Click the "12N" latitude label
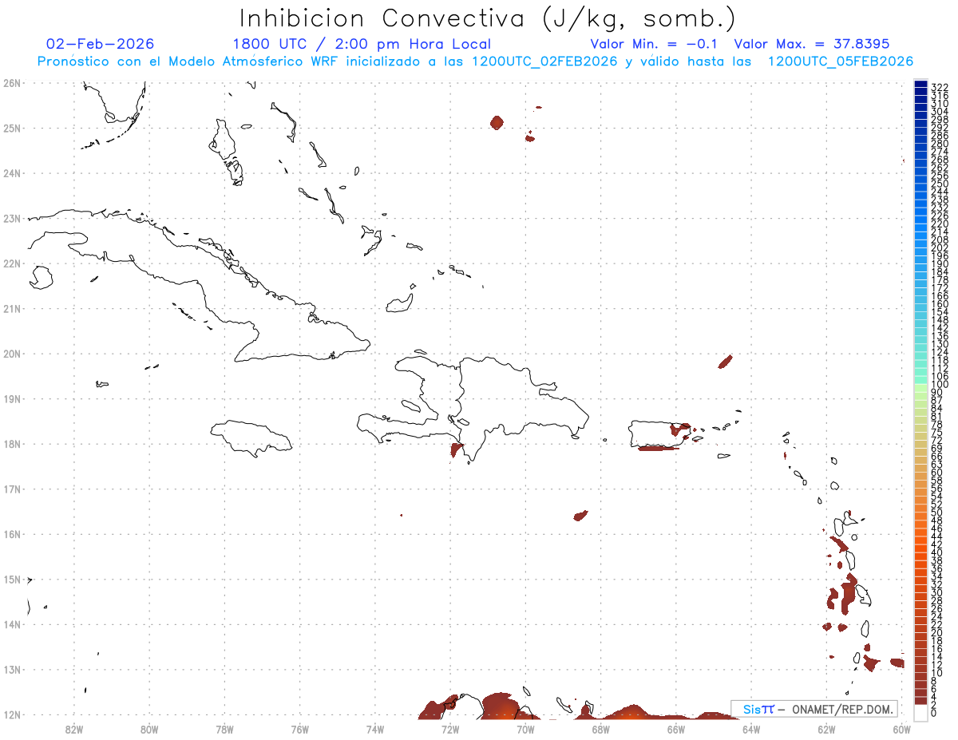The image size is (958, 740). 11,714
